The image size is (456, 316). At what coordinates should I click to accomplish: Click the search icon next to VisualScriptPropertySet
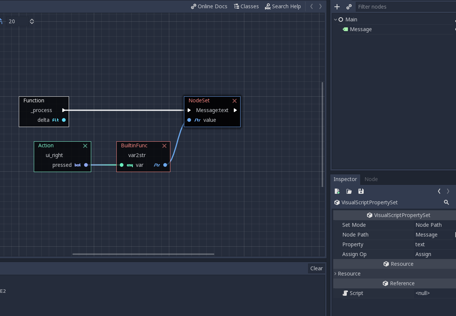coord(446,202)
